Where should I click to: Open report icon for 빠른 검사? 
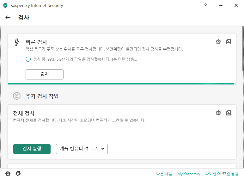point(228,42)
